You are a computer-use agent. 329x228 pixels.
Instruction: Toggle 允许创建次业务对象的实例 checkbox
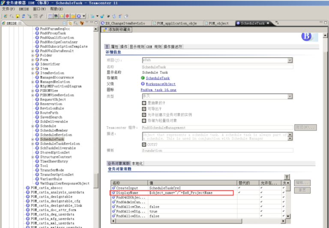tap(144, 114)
